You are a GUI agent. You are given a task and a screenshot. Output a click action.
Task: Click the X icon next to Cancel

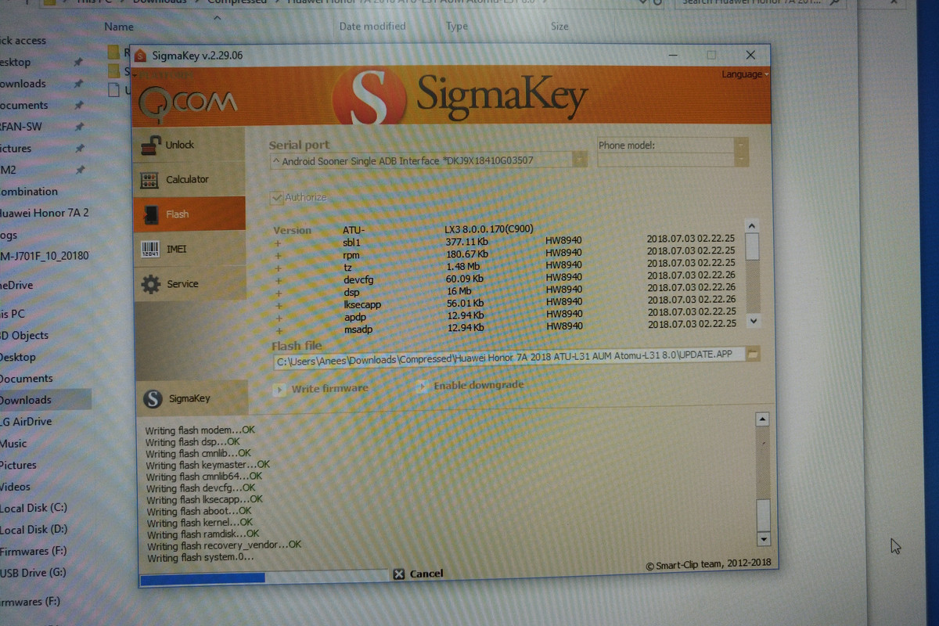(399, 574)
